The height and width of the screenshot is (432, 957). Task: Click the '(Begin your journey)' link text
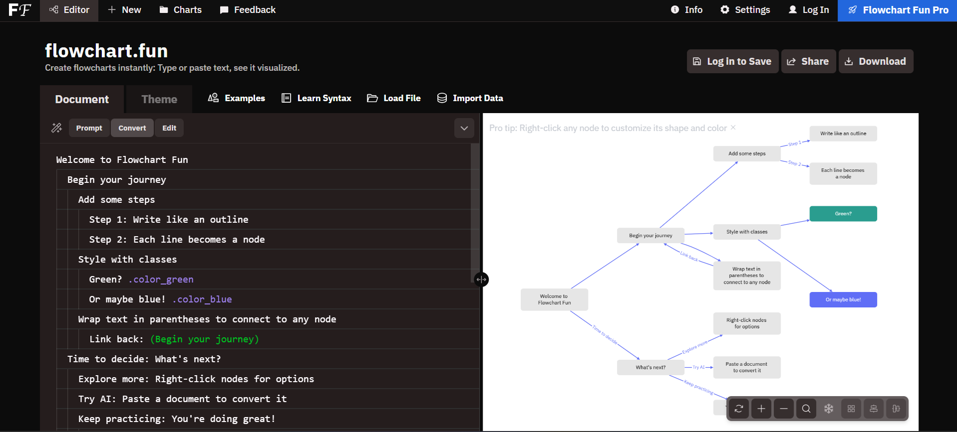205,339
